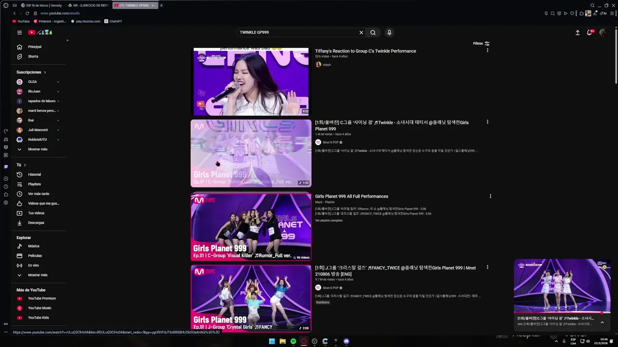Open the Windows Start menu
Image resolution: width=618 pixels, height=347 pixels.
click(x=272, y=341)
